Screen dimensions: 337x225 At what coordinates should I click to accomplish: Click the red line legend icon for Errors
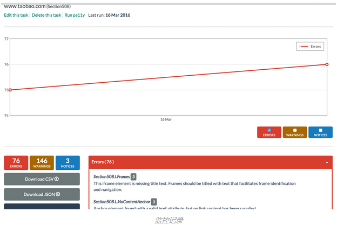click(x=304, y=47)
